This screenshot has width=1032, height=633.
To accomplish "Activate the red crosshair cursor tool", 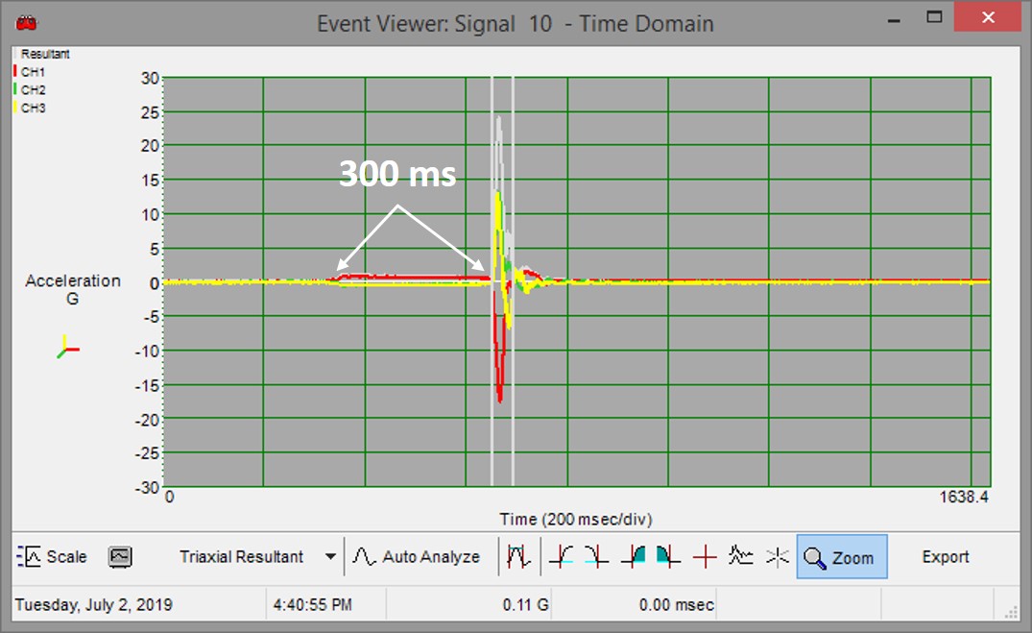I will coord(705,556).
